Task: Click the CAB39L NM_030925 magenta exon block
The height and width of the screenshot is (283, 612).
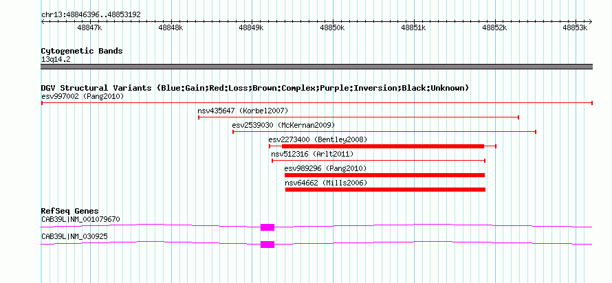Action: coord(267,245)
